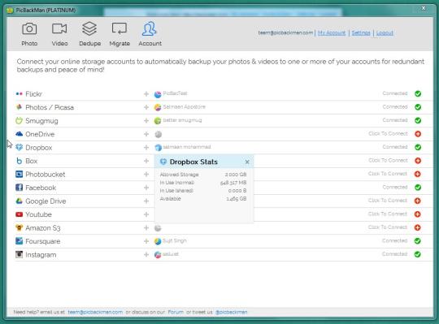Click the Smugmug account stats pie icon
The height and width of the screenshot is (324, 439).
[x=158, y=121]
